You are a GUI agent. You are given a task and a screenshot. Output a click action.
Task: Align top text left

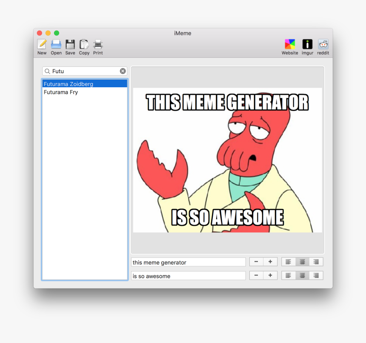pos(289,262)
